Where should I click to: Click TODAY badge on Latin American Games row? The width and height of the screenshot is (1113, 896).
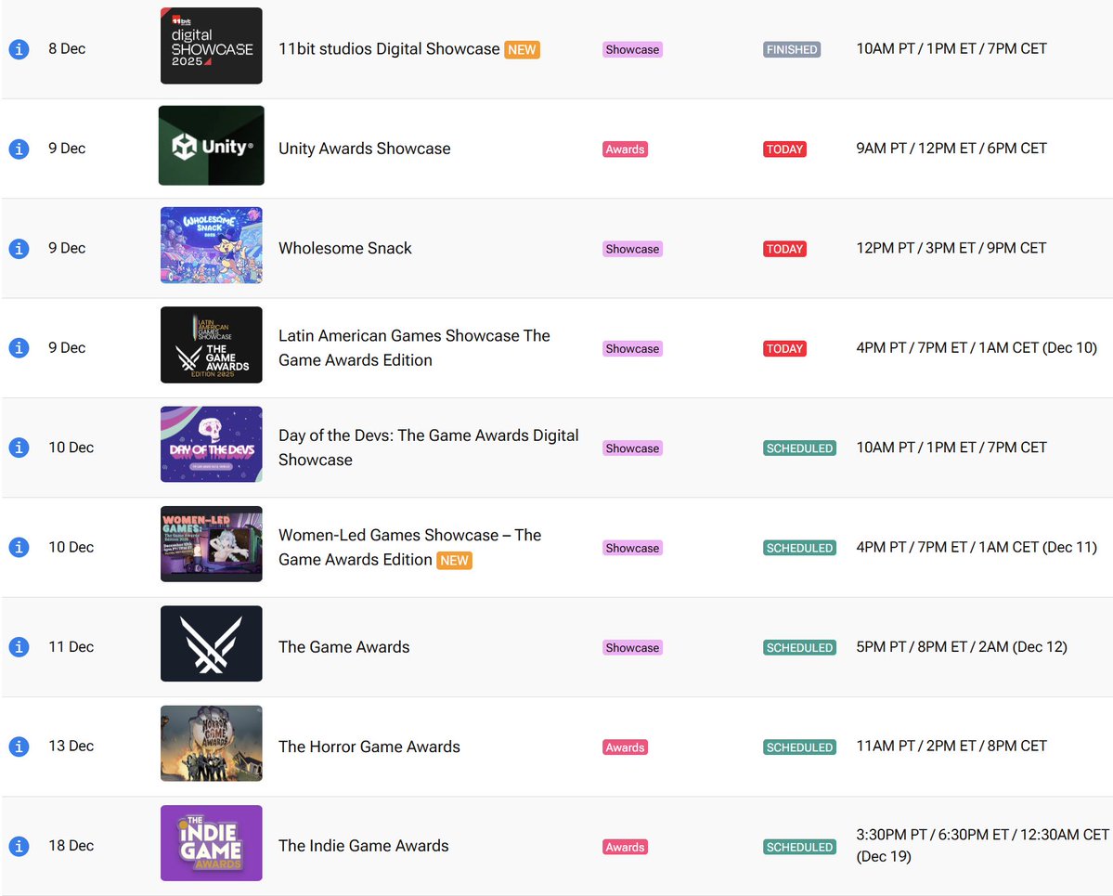coord(785,348)
